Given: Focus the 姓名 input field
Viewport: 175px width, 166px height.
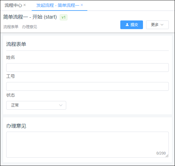Looking at the screenshot, I should pyautogui.click(x=87, y=68).
